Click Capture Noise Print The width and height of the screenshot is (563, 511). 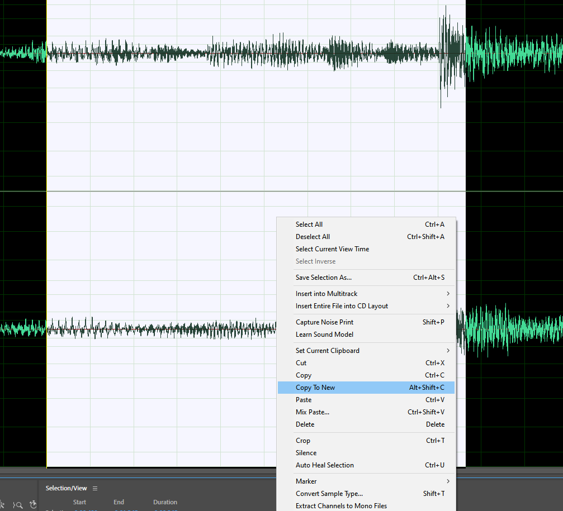pyautogui.click(x=324, y=322)
